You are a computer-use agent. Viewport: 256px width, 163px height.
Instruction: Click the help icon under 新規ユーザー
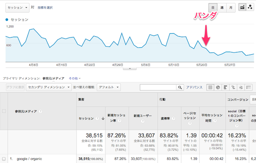pos(143,121)
